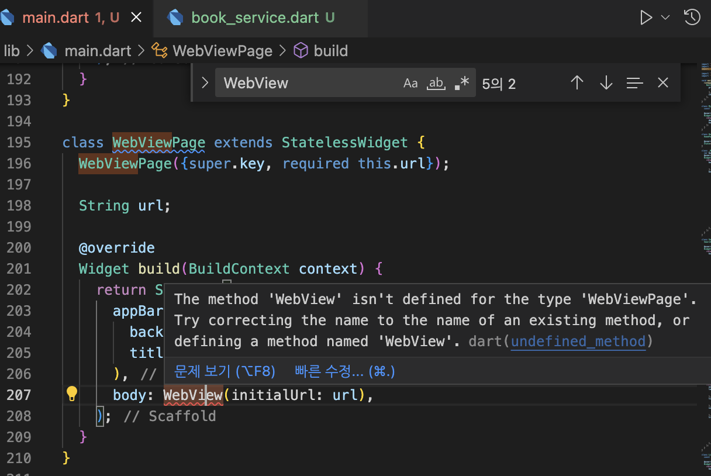Run the Dart program with play icon
Image resolution: width=711 pixels, height=476 pixels.
click(x=646, y=18)
